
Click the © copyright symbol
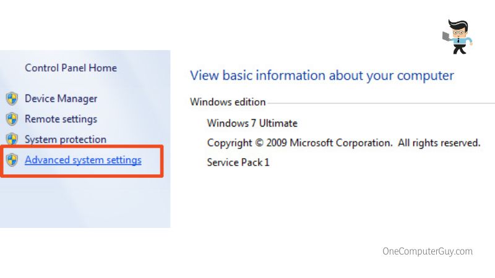(259, 143)
